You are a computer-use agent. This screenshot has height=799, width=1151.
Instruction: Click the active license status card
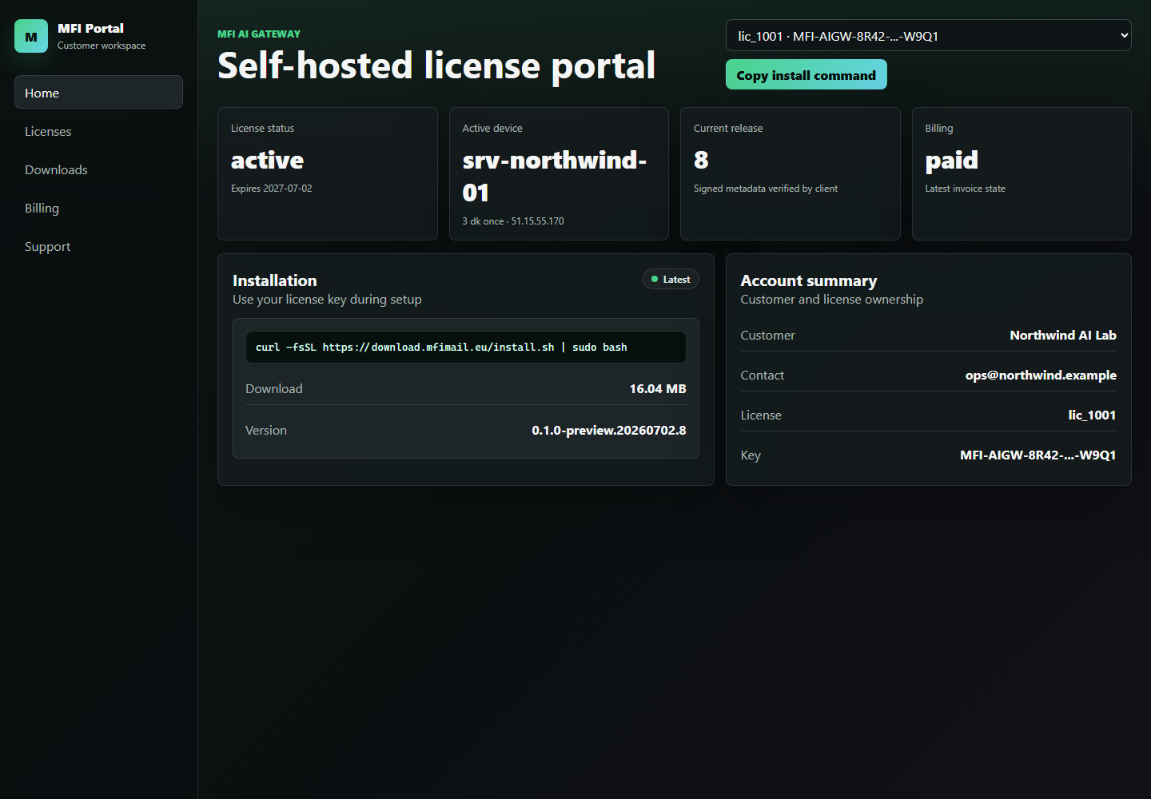point(328,173)
